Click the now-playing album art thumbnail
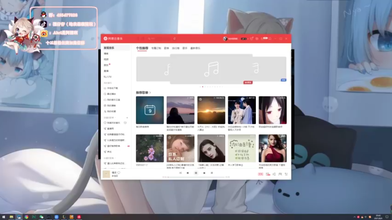 coord(106,174)
